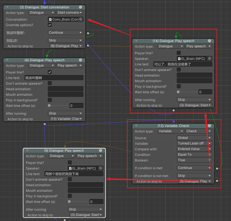The width and height of the screenshot is (231, 221).
Task: Open gear menu of node (14) Play speech
Action: [x=210, y=41]
